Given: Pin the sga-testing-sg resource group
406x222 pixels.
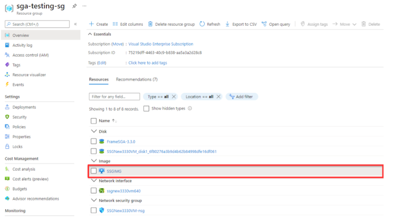Looking at the screenshot, I should click(74, 6).
